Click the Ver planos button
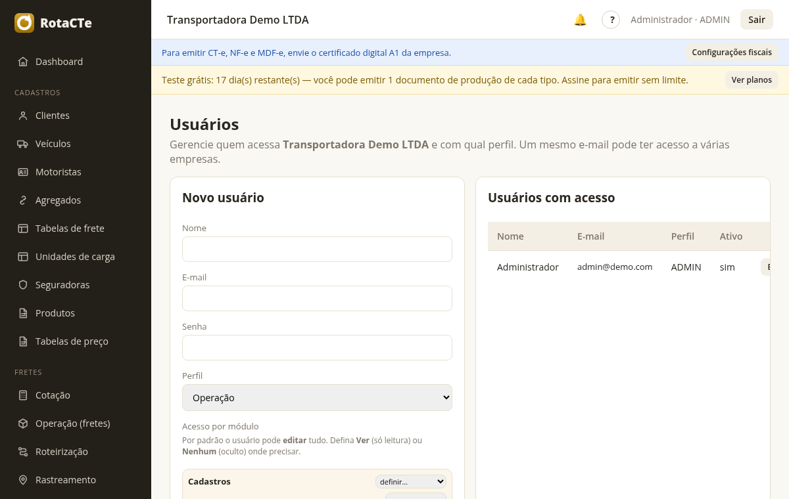The image size is (789, 499). (x=752, y=80)
